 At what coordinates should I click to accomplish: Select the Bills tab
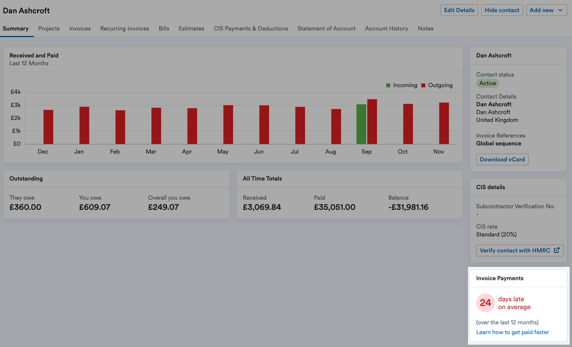click(164, 29)
